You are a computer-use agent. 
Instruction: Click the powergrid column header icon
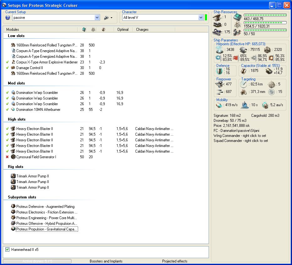(93, 30)
